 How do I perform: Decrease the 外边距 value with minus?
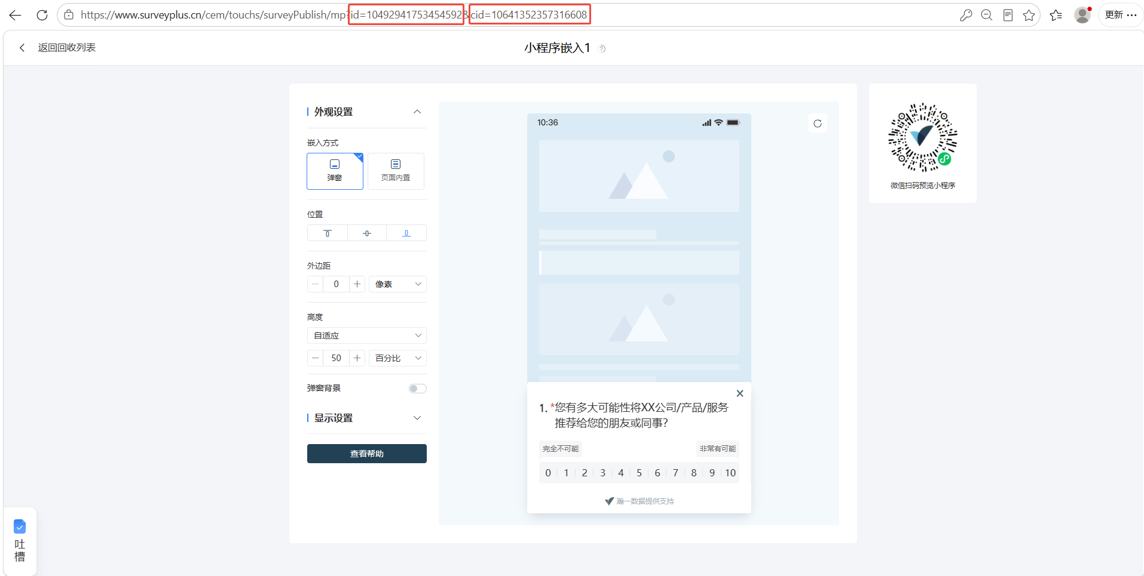click(x=316, y=284)
